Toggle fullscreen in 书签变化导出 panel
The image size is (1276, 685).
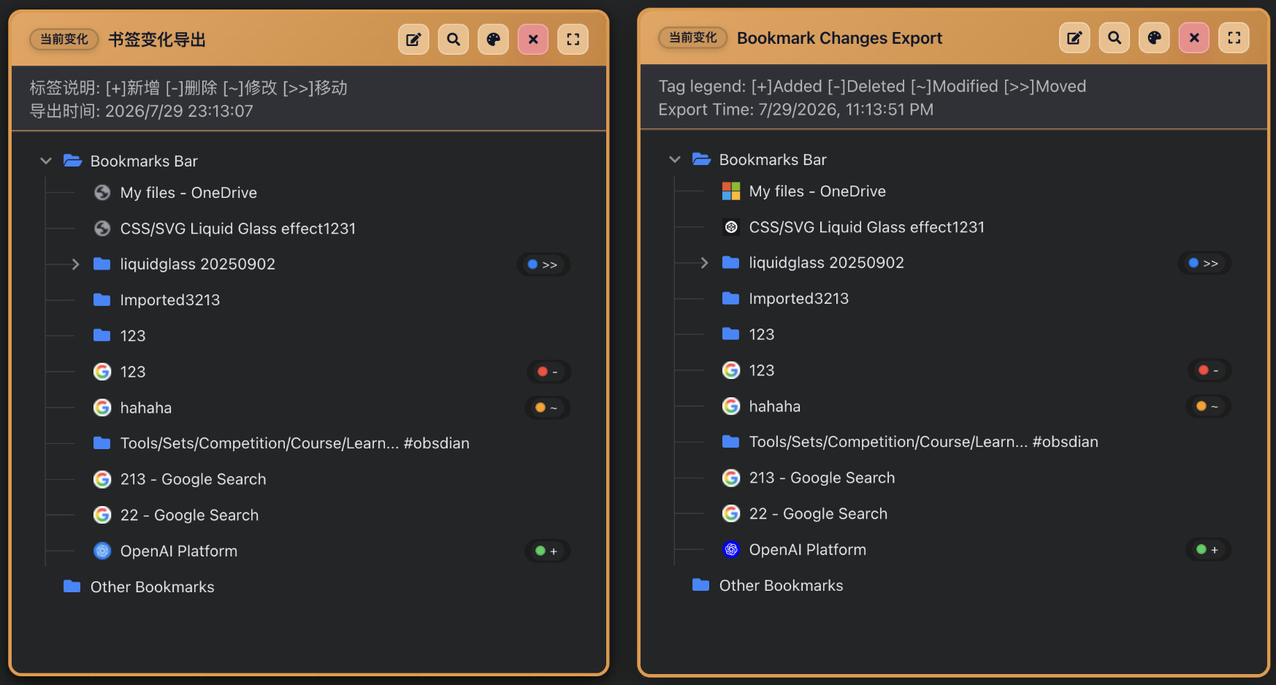(573, 39)
